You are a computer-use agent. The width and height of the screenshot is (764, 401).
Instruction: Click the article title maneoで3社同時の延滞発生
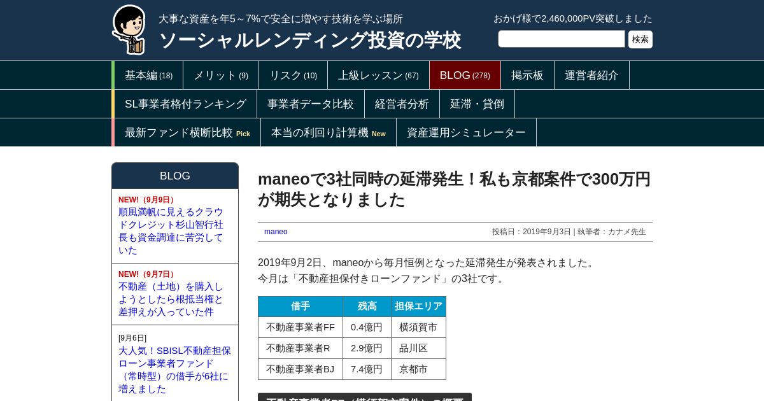(454, 189)
